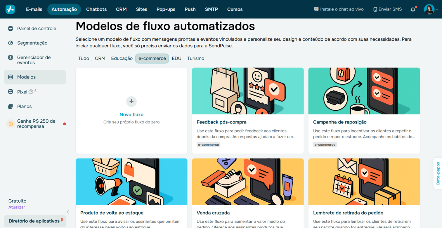The width and height of the screenshot is (442, 228).
Task: Open the user profile avatar menu
Action: (429, 9)
